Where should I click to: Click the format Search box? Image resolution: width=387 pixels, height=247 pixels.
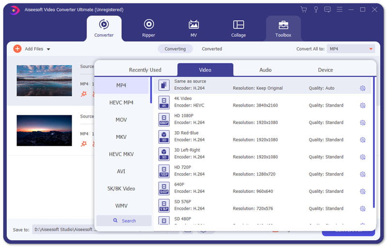pos(124,221)
